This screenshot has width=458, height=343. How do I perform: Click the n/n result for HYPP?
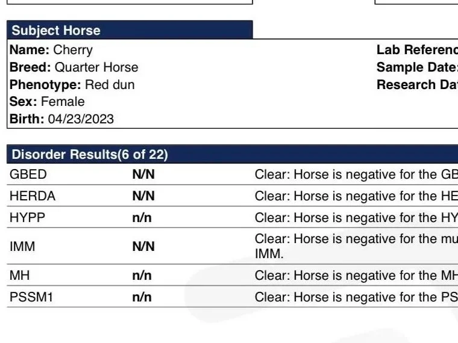(142, 218)
